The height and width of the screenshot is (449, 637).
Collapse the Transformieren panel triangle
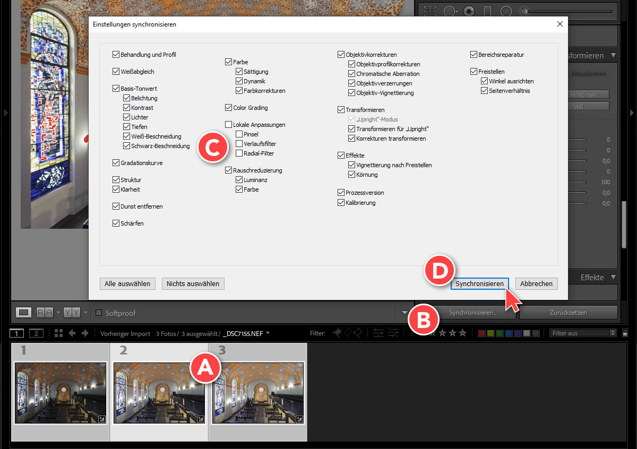(x=614, y=56)
